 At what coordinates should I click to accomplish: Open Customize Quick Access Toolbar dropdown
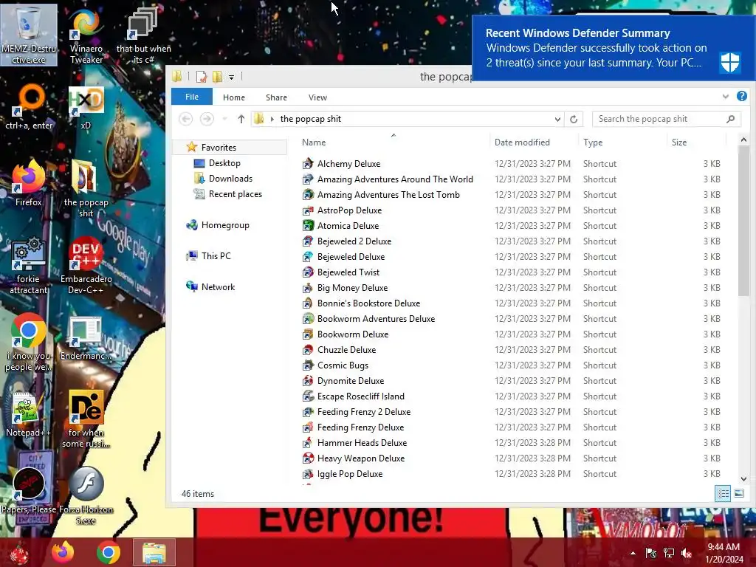tap(231, 77)
